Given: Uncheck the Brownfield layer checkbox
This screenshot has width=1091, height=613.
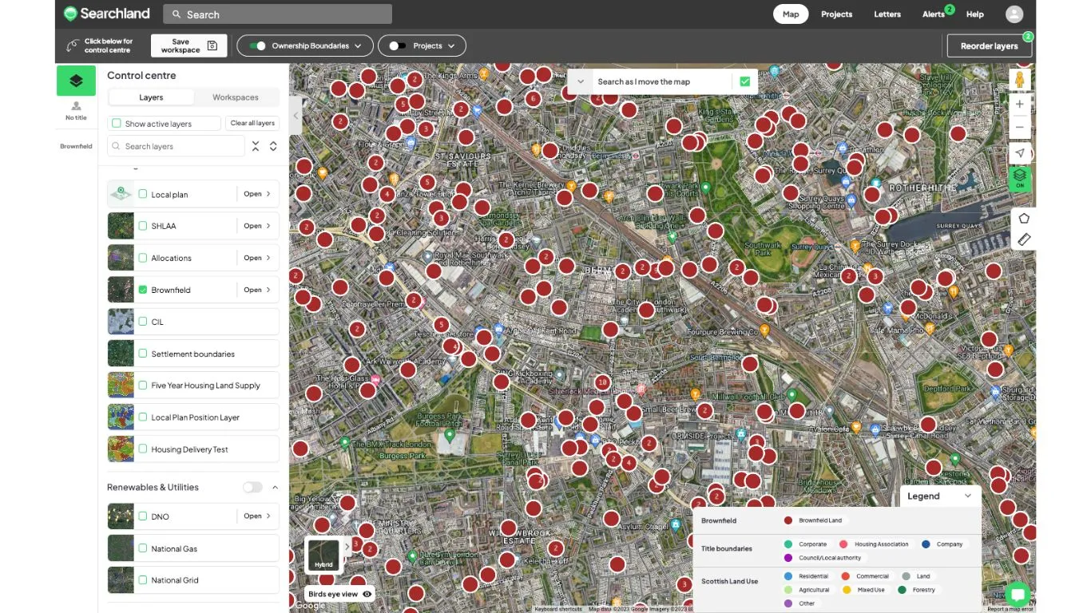Looking at the screenshot, I should (x=143, y=290).
